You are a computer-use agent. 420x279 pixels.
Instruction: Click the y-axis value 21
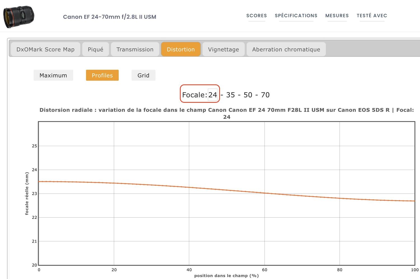pyautogui.click(x=34, y=241)
